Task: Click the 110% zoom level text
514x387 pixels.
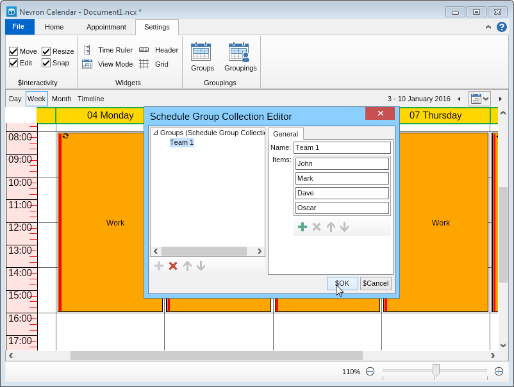Action: tap(351, 372)
